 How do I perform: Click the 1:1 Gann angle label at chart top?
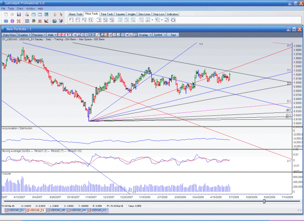(201, 44)
